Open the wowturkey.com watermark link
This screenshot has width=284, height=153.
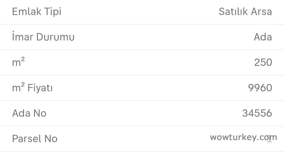[243, 137]
